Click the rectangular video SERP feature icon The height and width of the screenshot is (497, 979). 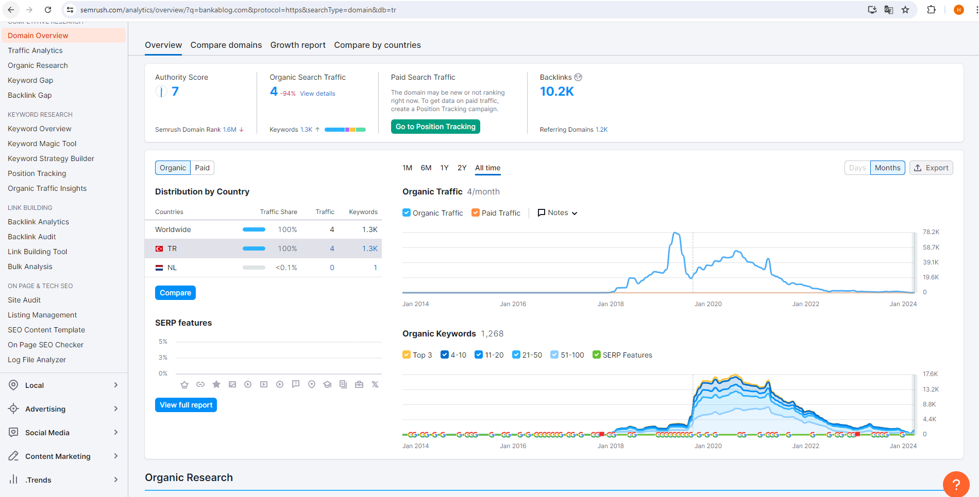[x=264, y=384]
